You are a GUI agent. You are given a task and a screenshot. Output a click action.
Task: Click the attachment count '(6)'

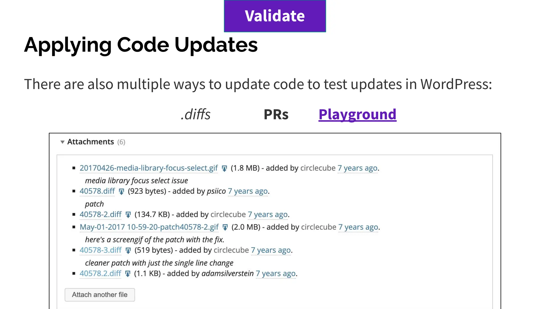(121, 142)
